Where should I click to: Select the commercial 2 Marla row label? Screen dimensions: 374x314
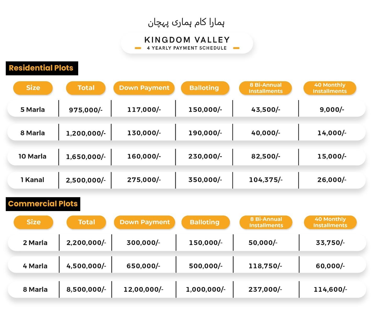[x=35, y=243]
